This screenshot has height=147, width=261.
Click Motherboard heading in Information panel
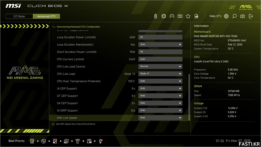pos(202,32)
